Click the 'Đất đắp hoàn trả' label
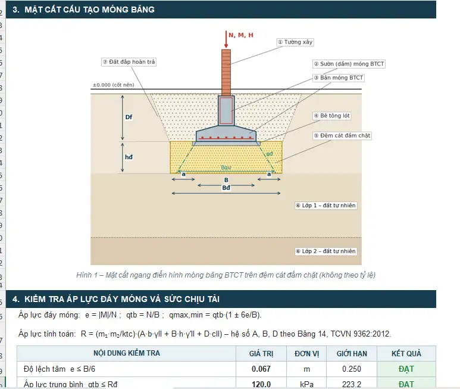 (129, 62)
